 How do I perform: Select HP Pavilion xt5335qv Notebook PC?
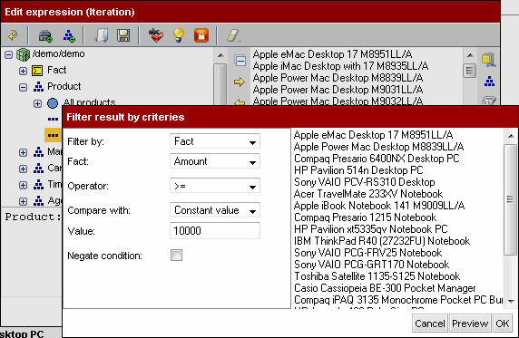pos(371,229)
